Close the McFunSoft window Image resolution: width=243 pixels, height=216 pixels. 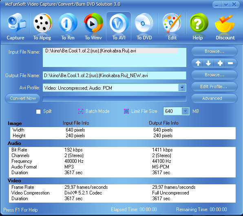coord(234,4)
